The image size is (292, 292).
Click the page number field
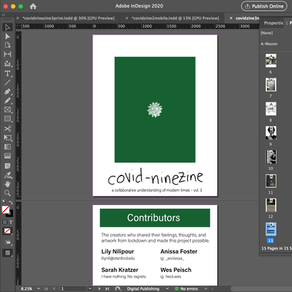[x=73, y=289]
